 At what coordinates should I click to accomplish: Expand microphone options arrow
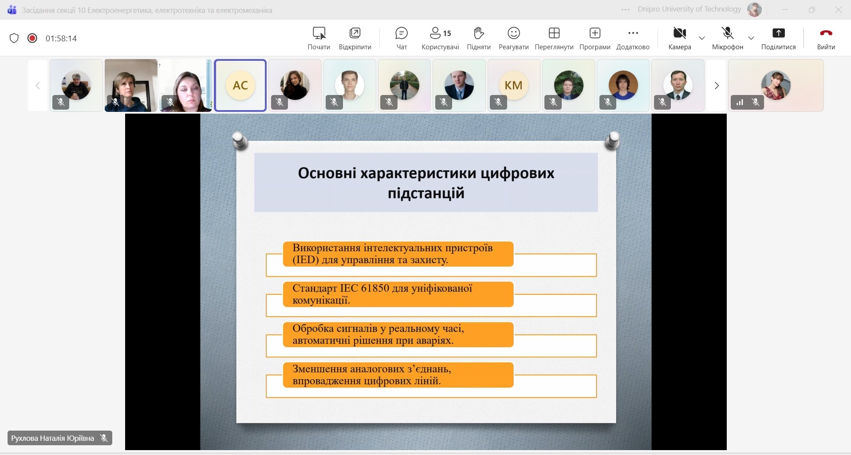751,38
